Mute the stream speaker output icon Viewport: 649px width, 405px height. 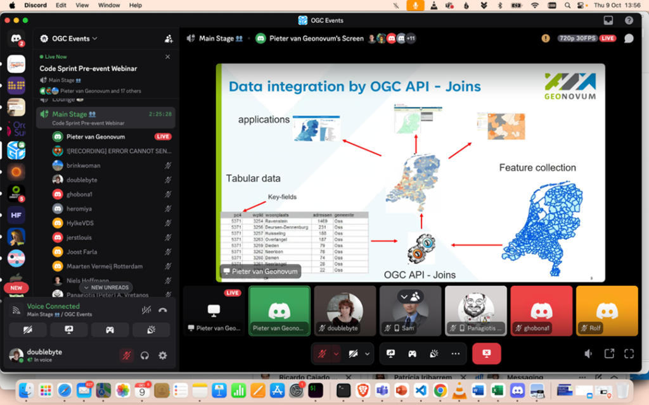[588, 354]
